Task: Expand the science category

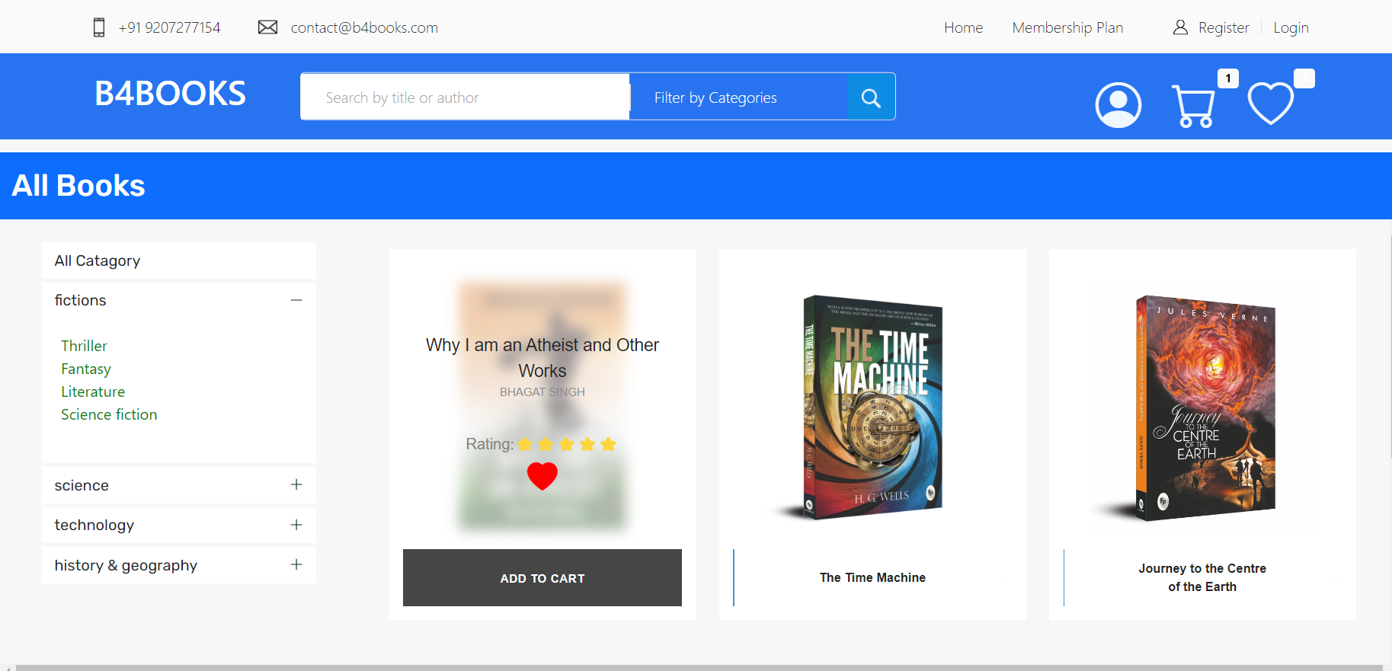Action: tap(296, 484)
